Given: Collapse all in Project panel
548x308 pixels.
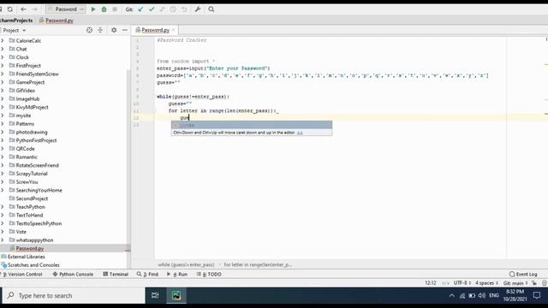Looking at the screenshot, I should 100,31.
